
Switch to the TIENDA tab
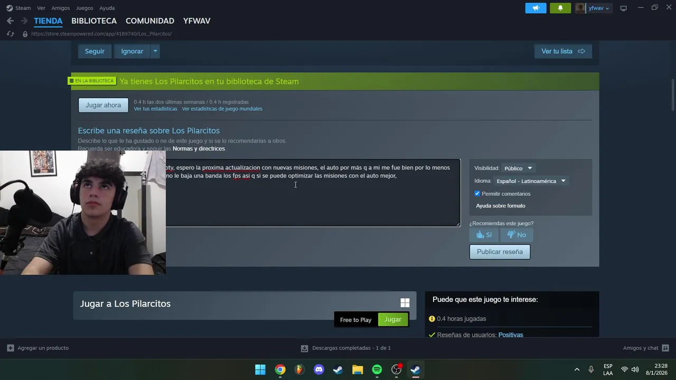point(48,21)
